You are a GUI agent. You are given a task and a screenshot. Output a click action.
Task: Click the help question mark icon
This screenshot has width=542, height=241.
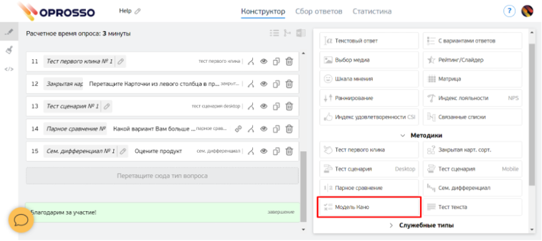(x=509, y=11)
